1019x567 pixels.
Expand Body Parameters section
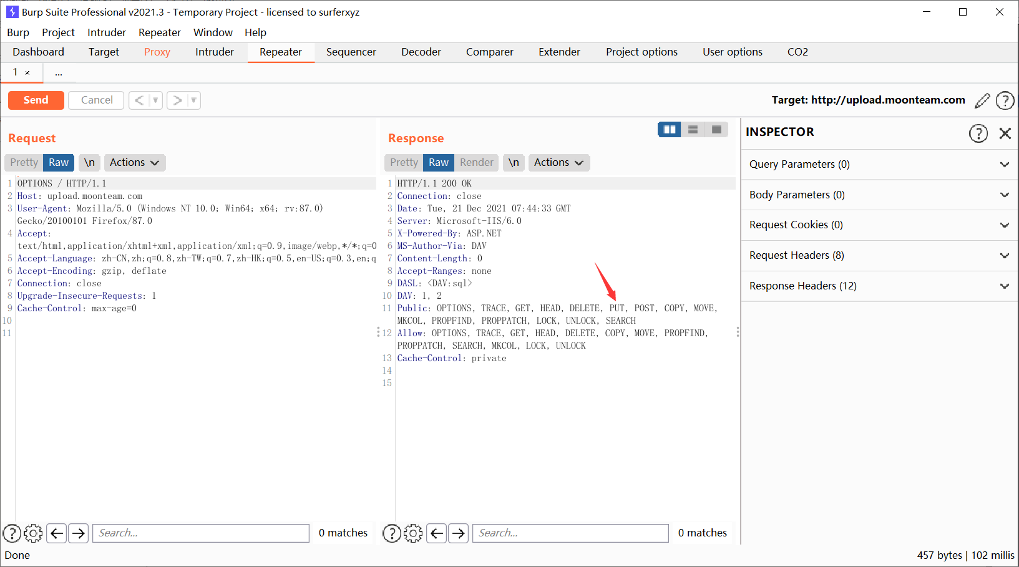[879, 195]
